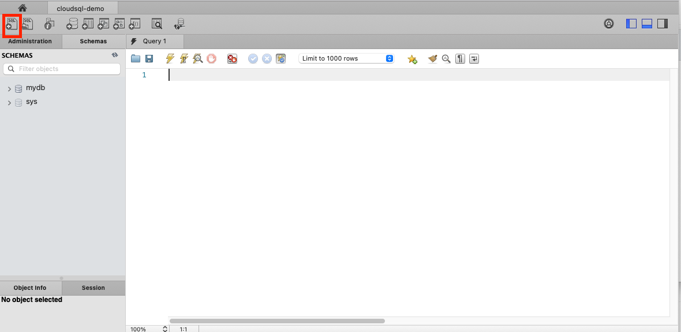Create a new table icon
This screenshot has width=681, height=332.
point(88,24)
